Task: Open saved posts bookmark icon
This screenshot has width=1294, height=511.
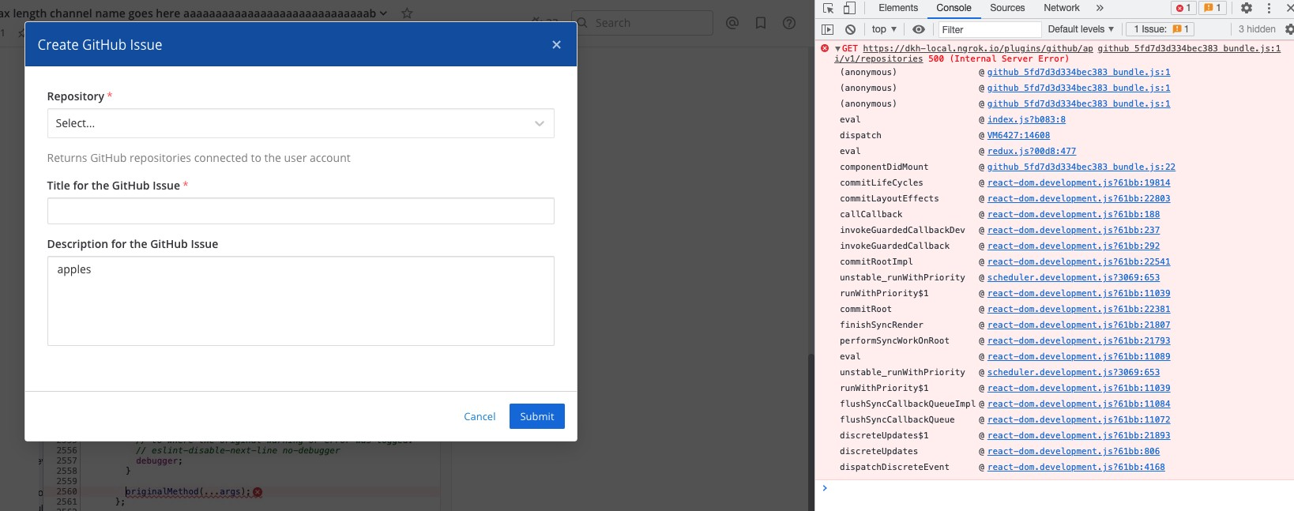Action: [x=761, y=23]
